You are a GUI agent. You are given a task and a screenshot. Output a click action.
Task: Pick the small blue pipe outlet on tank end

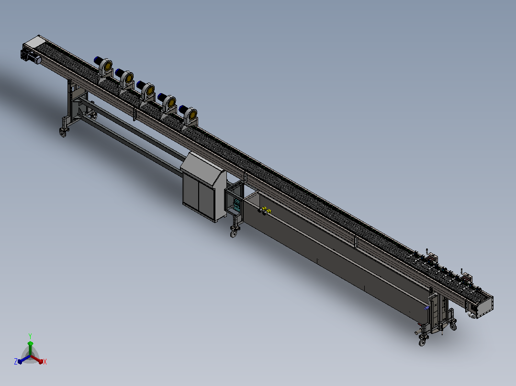point(426,308)
